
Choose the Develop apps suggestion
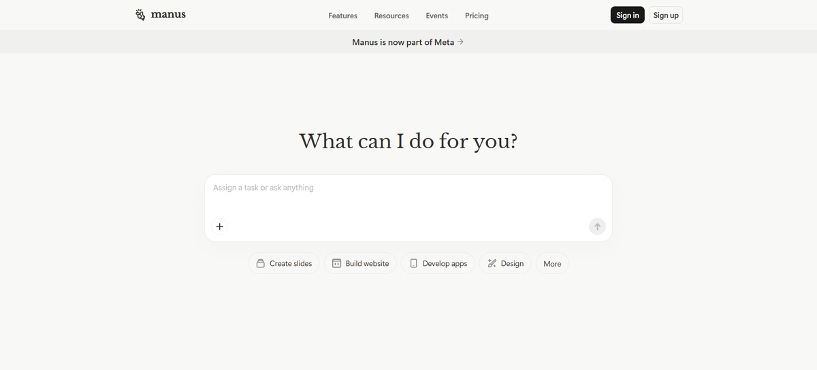click(x=438, y=263)
